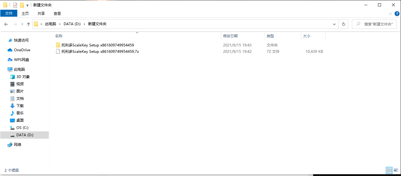Click the 2021/9/15 19:43 date cell
The image size is (401, 176).
click(x=237, y=45)
